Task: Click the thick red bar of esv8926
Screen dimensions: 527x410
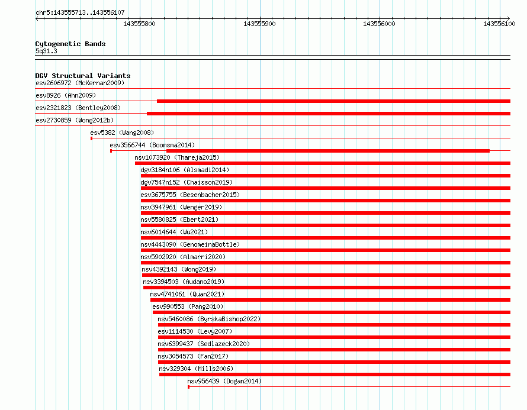Action: click(x=334, y=101)
